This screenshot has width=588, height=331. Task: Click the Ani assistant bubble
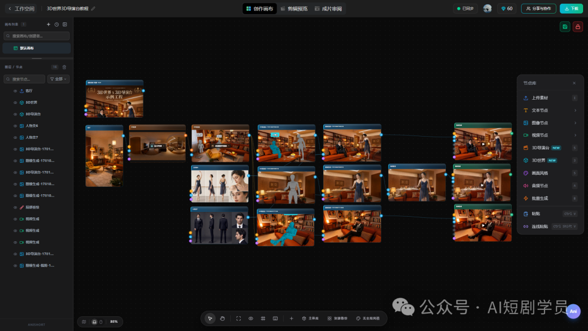click(x=573, y=311)
